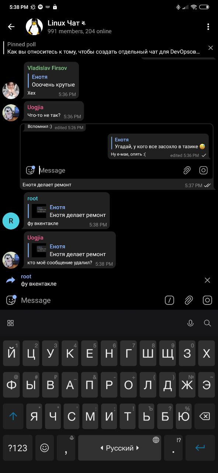The width and height of the screenshot is (218, 473).
Task: Open the keyboard tools grid icon
Action: pos(11,323)
